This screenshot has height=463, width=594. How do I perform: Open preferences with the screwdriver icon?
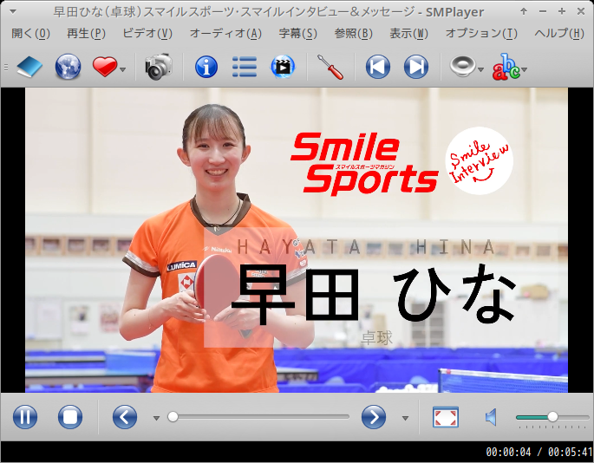pos(330,67)
